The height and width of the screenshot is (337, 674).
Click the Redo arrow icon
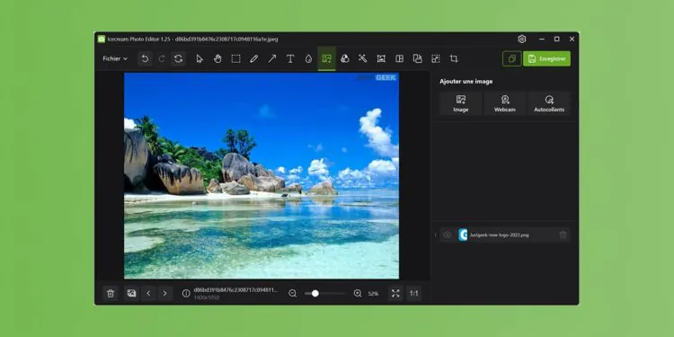[162, 59]
